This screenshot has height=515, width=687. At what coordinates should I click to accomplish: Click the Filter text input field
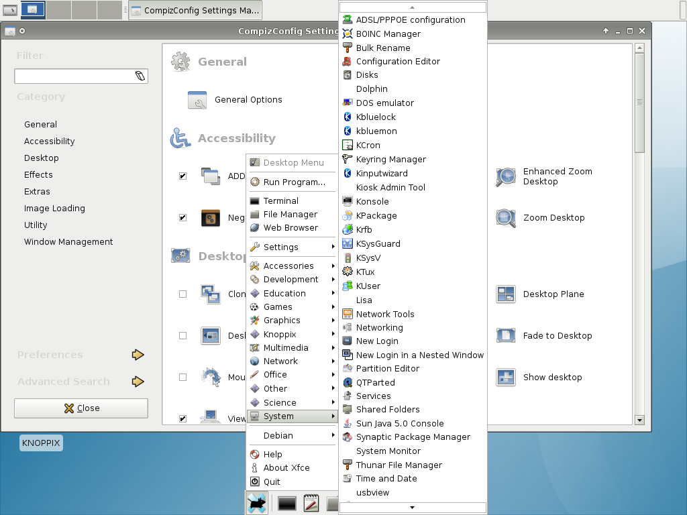(x=81, y=76)
